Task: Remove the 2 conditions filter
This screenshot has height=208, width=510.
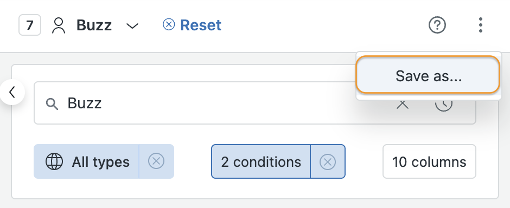Action: pyautogui.click(x=328, y=161)
